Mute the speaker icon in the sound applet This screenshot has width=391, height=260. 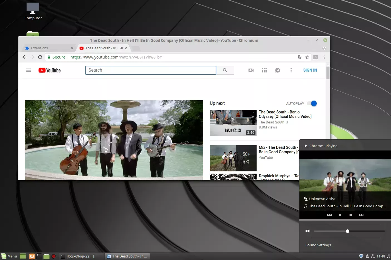coord(307,231)
